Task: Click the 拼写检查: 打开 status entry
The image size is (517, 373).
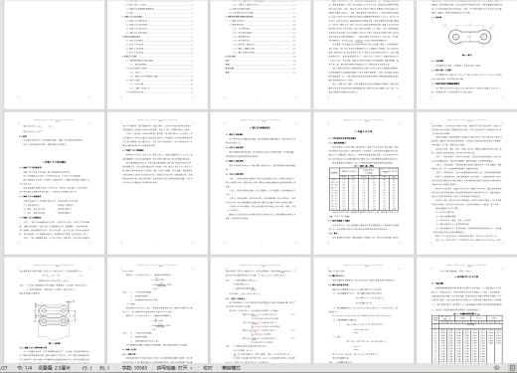Action: 172,368
